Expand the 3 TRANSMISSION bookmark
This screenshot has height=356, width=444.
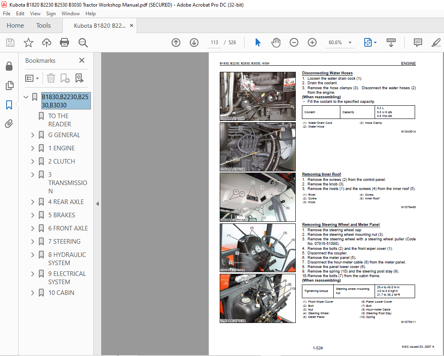33,175
